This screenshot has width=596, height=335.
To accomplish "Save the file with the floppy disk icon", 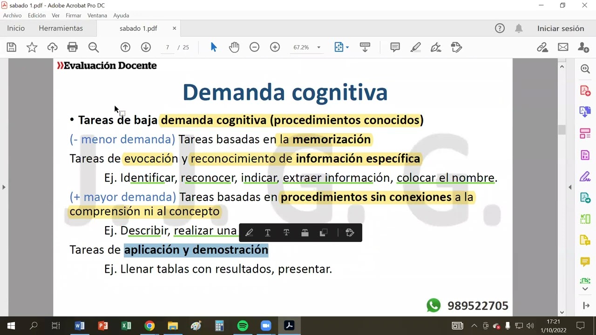I will (x=12, y=47).
